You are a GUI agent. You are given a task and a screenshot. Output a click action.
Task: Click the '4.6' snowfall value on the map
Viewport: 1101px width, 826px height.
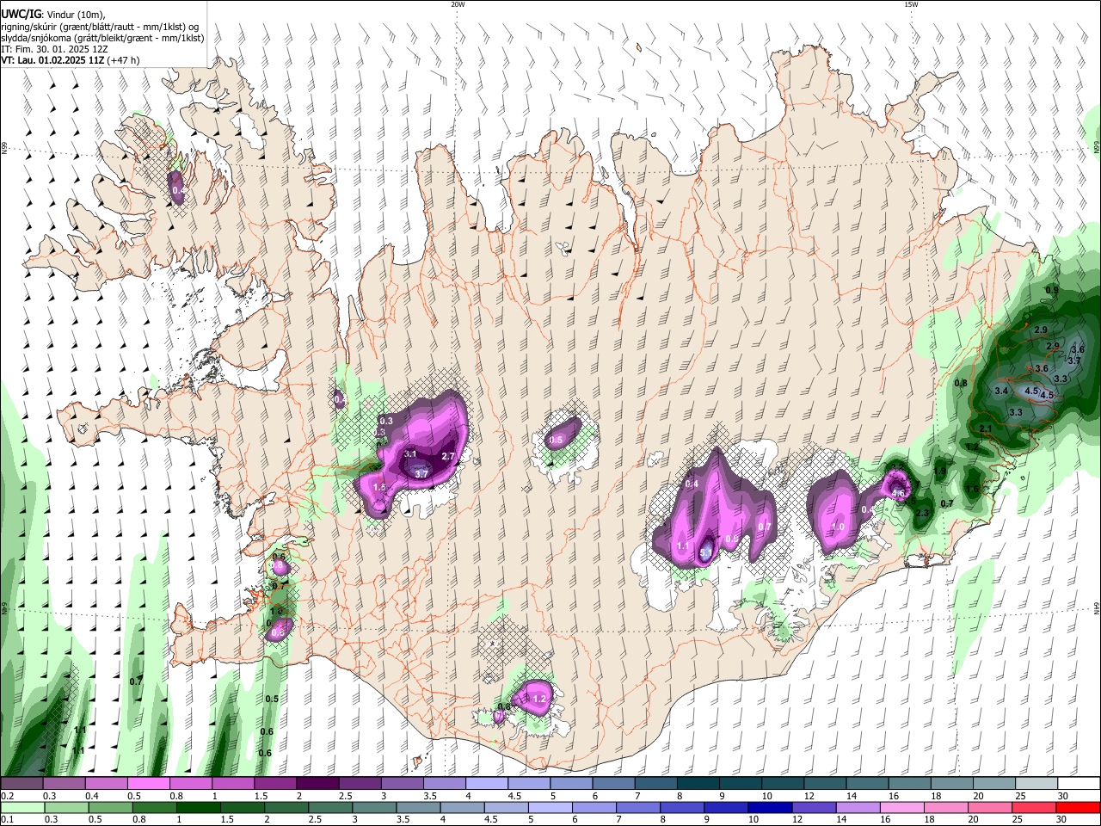click(898, 494)
